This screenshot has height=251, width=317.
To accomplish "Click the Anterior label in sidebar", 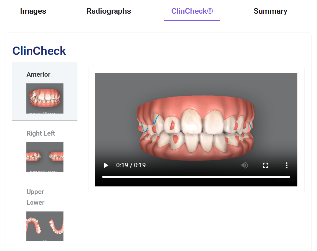I will (38, 74).
